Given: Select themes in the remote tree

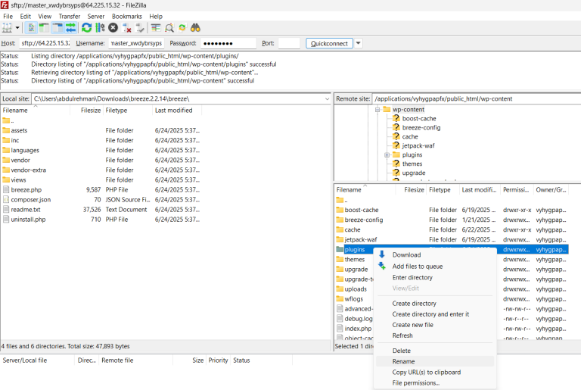Looking at the screenshot, I should (412, 164).
